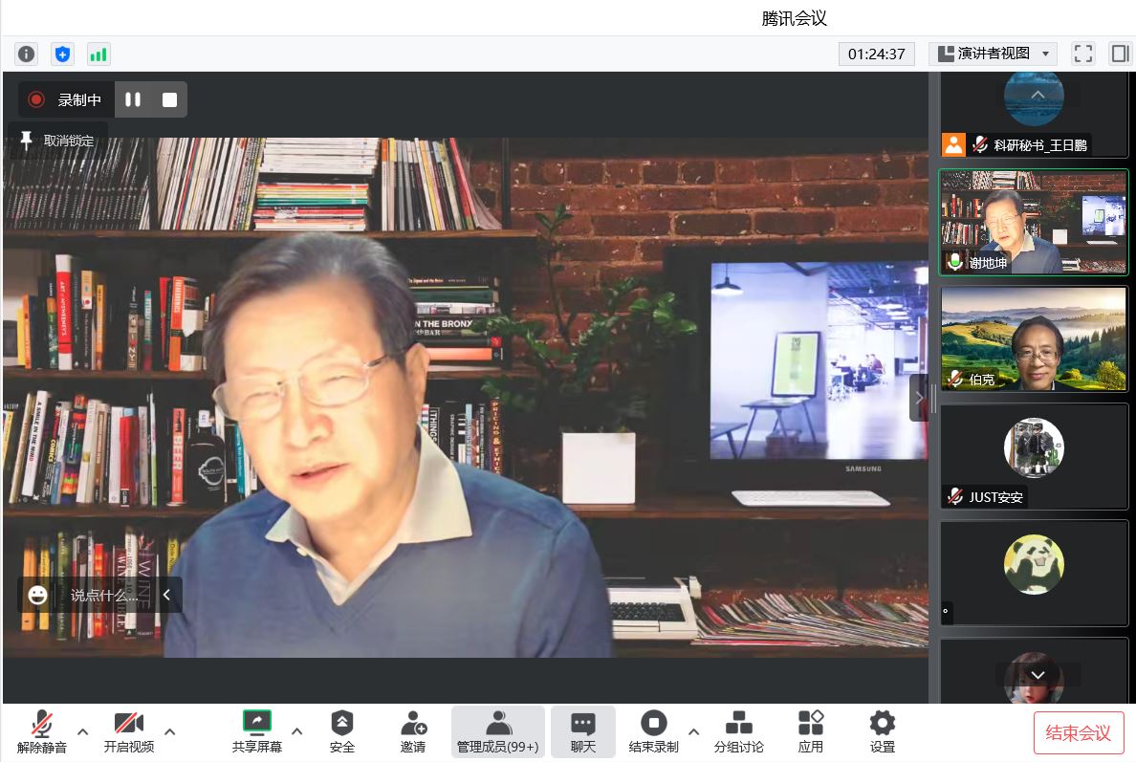The width and height of the screenshot is (1136, 762).
Task: Open 邀请 invite participants
Action: [413, 732]
